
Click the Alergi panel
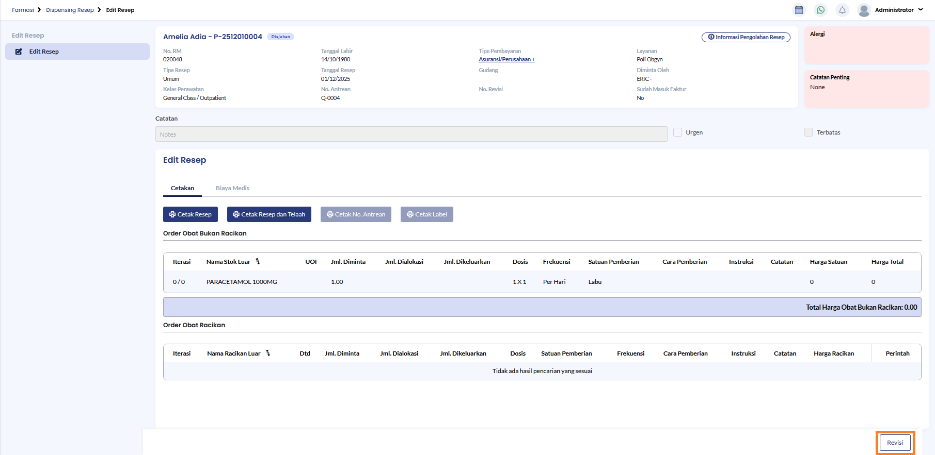coord(866,45)
